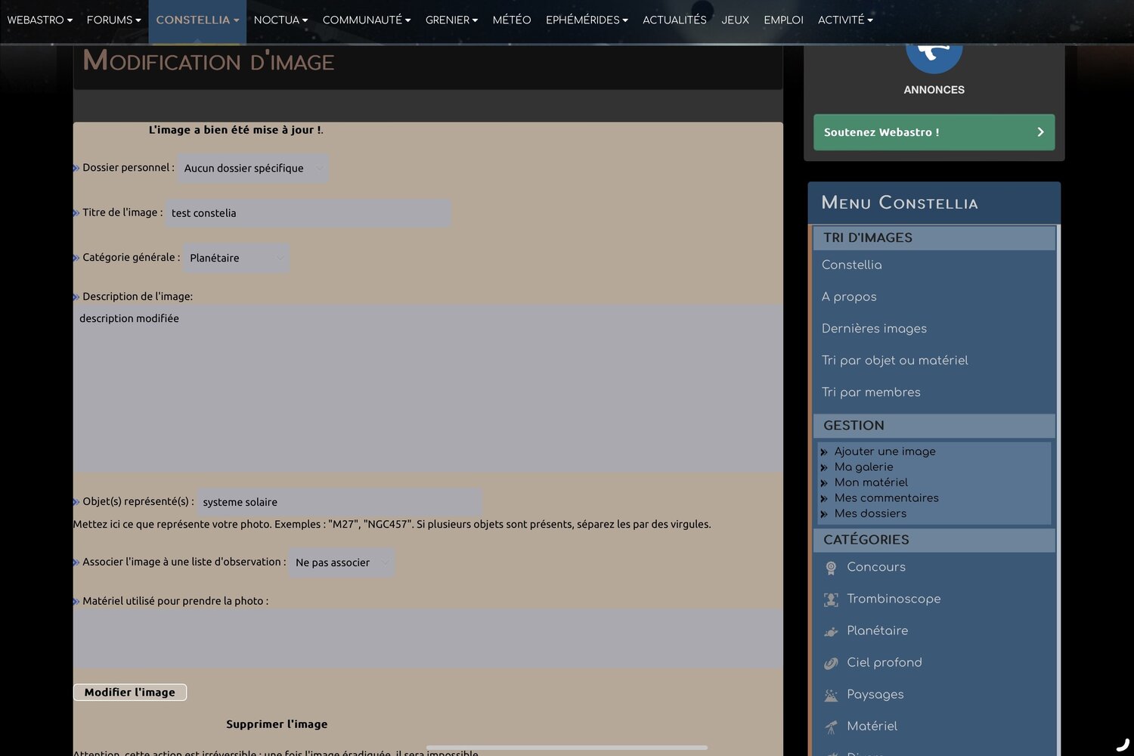Click the Paysages landscape icon

coord(831,695)
